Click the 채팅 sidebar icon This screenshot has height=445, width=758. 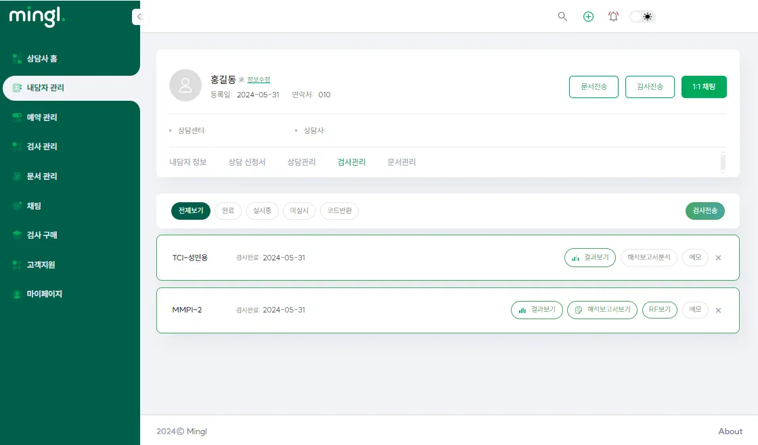click(x=18, y=206)
